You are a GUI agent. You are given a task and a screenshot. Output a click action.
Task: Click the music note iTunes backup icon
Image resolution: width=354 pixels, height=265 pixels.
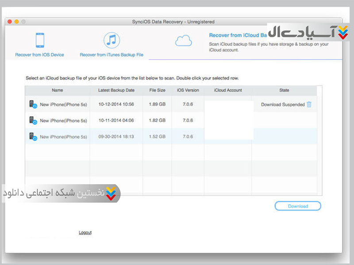coord(112,40)
